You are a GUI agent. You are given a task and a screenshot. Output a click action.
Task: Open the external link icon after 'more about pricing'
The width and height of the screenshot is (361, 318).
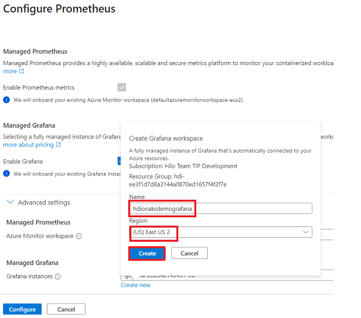(x=59, y=144)
